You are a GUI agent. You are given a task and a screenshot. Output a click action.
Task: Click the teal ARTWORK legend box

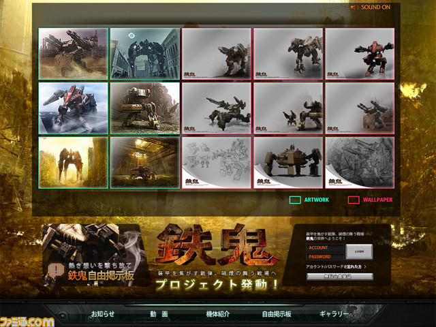point(295,200)
